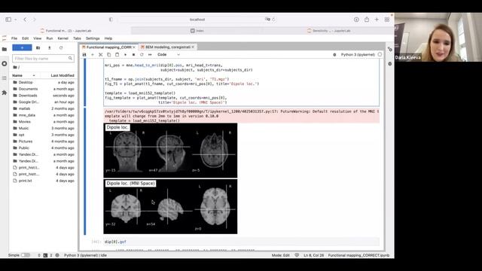Screen dimensions: 482x271
Task: Save the notebook with the floppy disk icon
Action: click(84, 55)
